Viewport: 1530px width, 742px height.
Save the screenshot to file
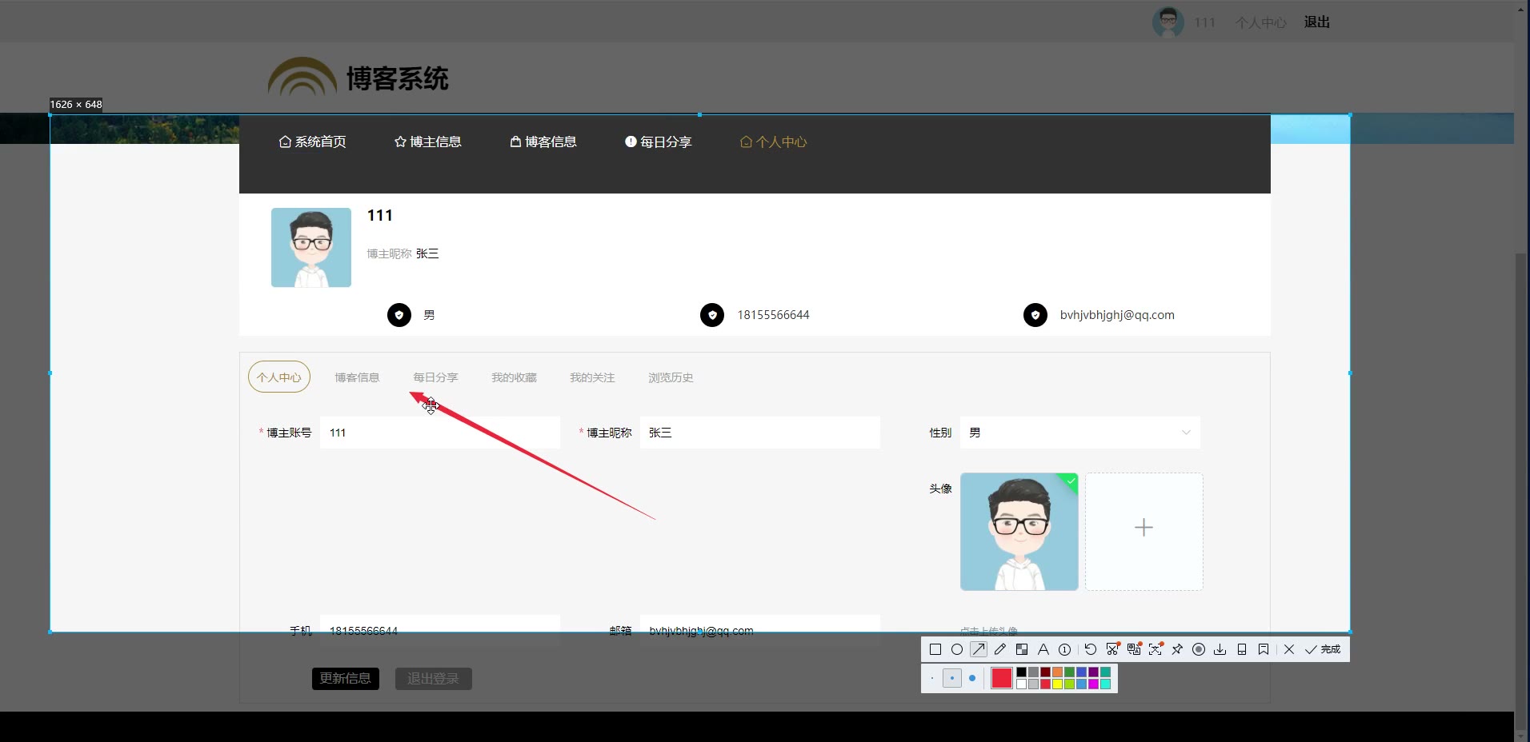click(x=1220, y=649)
